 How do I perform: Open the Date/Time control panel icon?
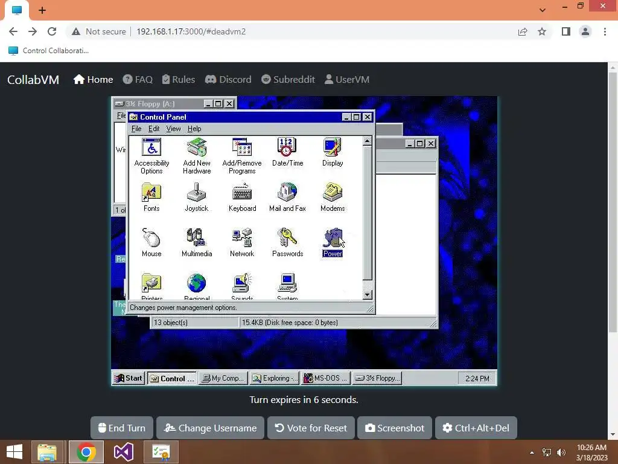[x=287, y=152]
